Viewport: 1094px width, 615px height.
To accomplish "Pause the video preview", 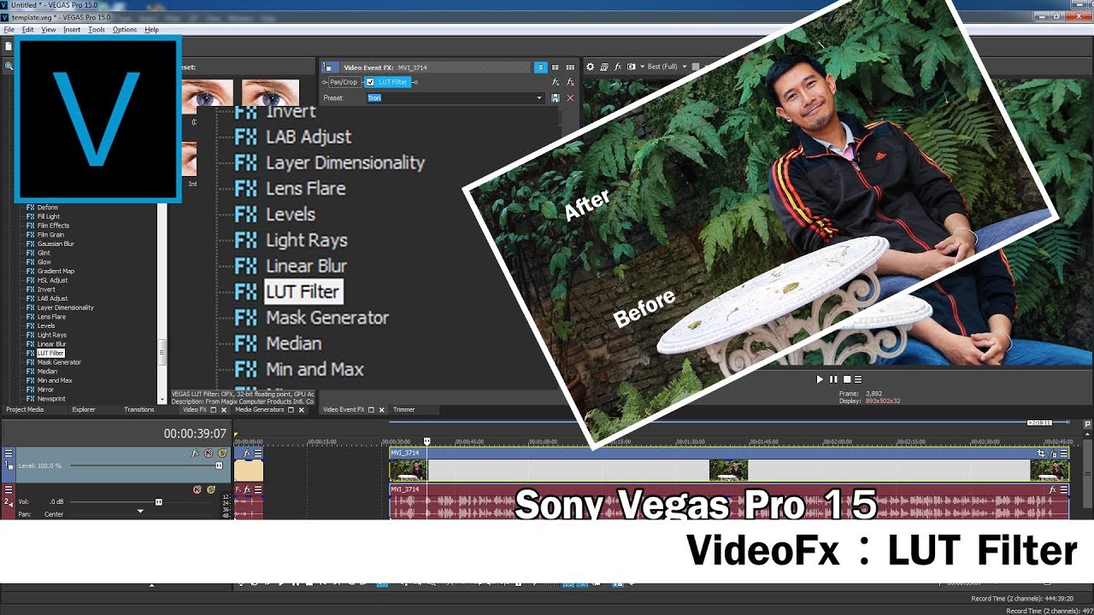I will click(x=833, y=379).
